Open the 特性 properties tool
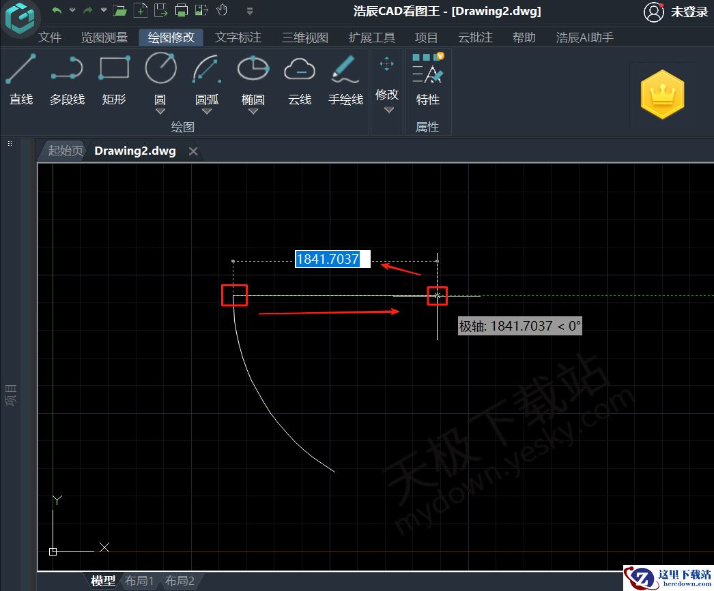 [x=427, y=80]
